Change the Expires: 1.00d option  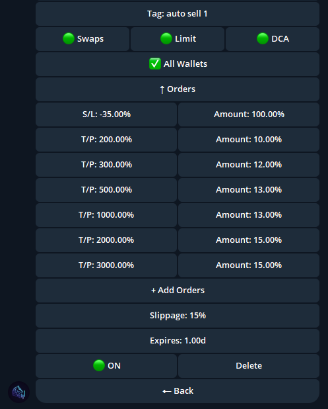tap(178, 341)
